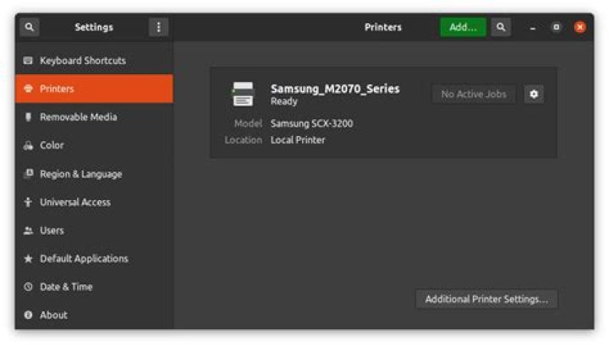Screen dimensions: 609x346
Task: Click the Removable Media icon in sidebar
Action: (28, 117)
